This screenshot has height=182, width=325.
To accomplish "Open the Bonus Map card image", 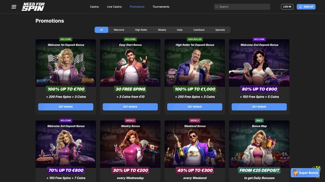I will 259,144.
